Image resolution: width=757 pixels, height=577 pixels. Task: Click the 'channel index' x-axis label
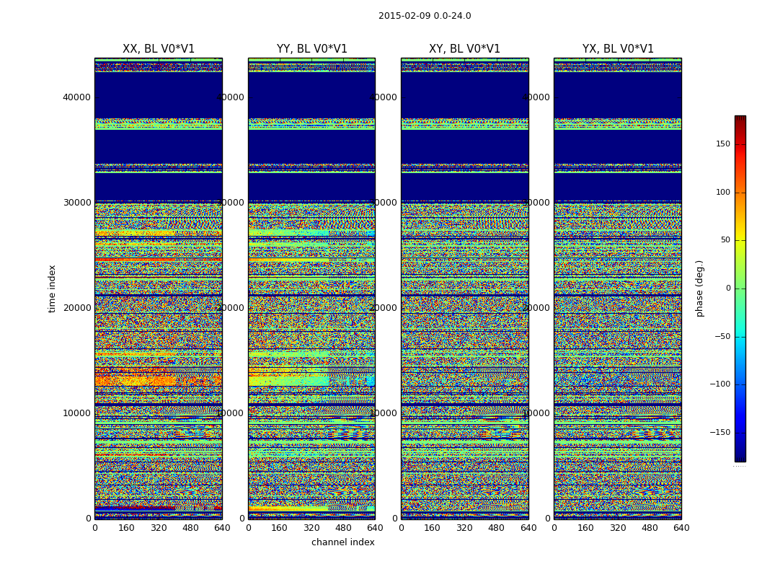pyautogui.click(x=342, y=542)
